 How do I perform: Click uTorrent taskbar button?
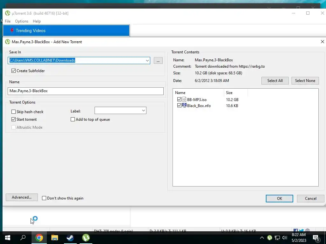[86, 238]
